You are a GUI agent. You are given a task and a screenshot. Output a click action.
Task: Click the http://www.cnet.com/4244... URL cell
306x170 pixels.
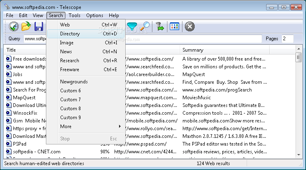coord(145,152)
